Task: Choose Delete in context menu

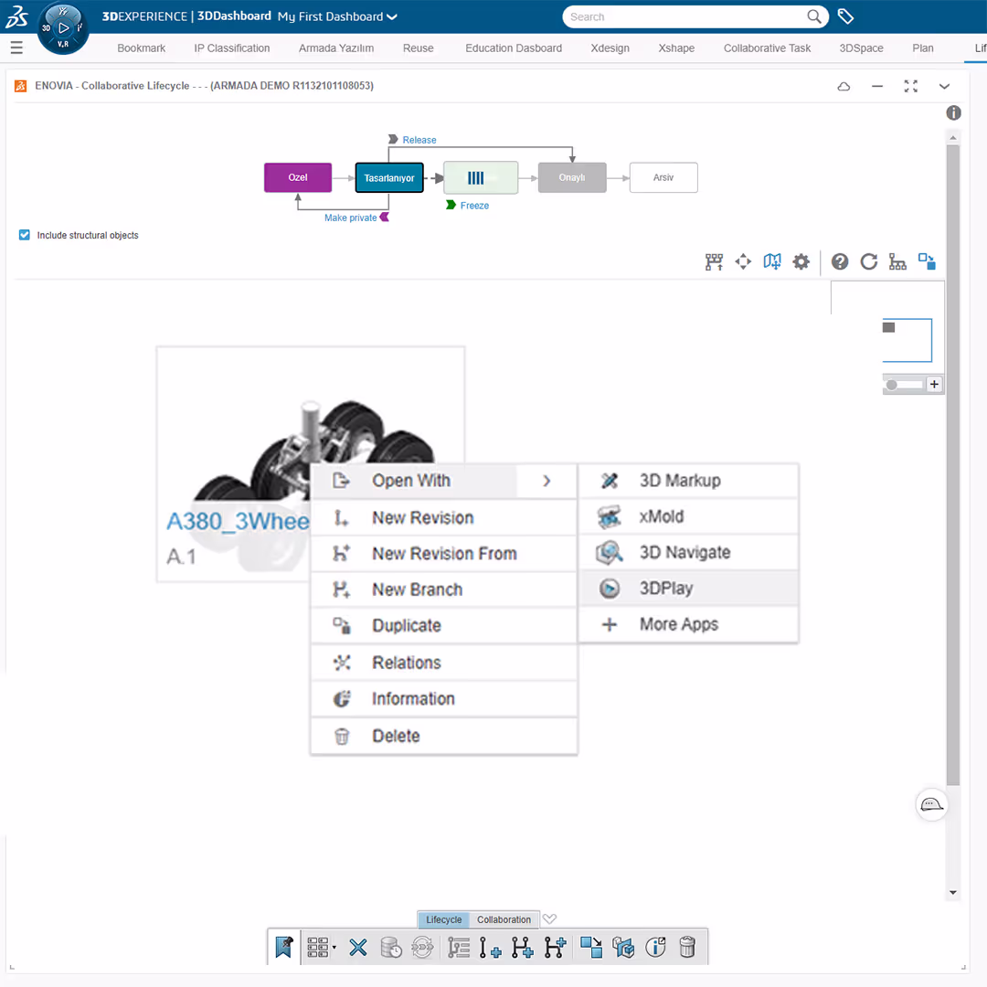Action: coord(444,735)
